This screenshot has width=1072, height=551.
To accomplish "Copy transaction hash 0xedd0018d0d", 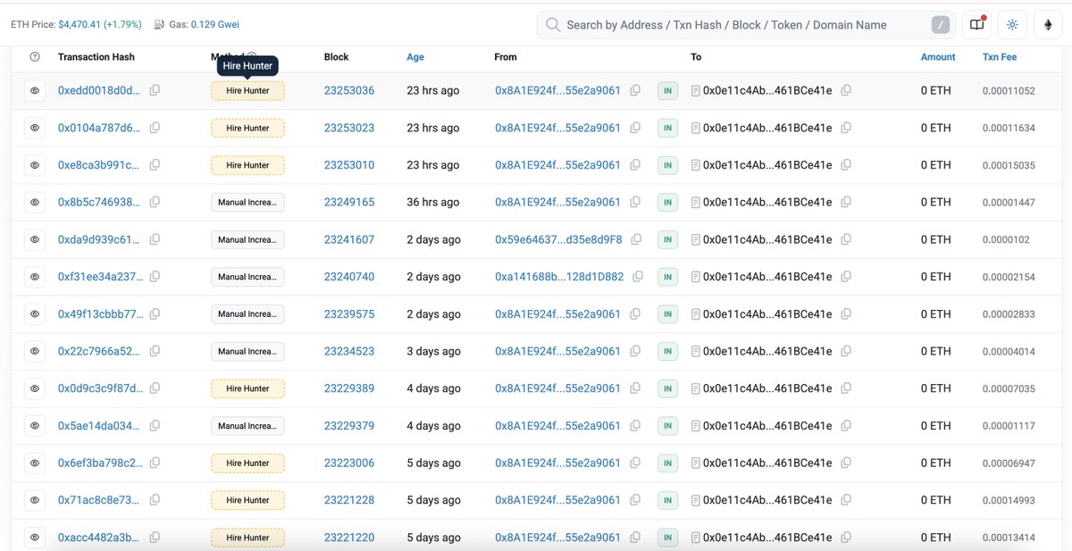I will click(x=155, y=90).
